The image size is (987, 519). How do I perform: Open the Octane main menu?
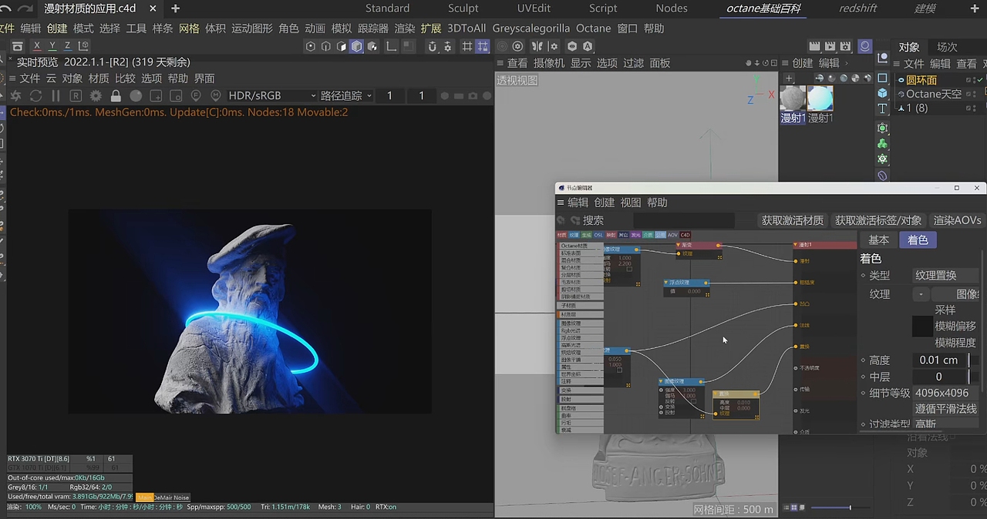(x=594, y=28)
